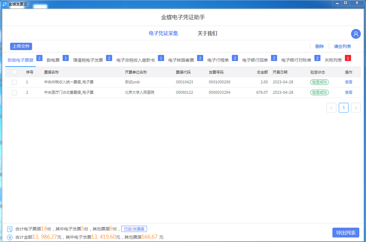Click the 票据名称 column header
This screenshot has height=242, width=366.
pos(52,72)
